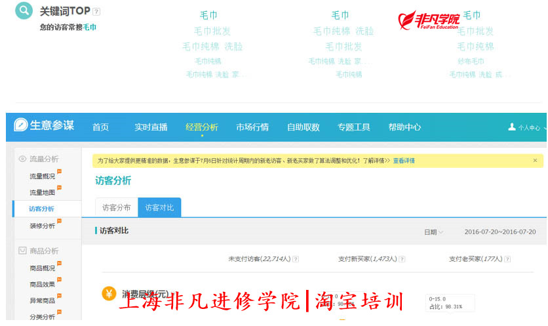Open 自助取数 navigation item
Screen dimensions: 548x326
[x=303, y=127]
